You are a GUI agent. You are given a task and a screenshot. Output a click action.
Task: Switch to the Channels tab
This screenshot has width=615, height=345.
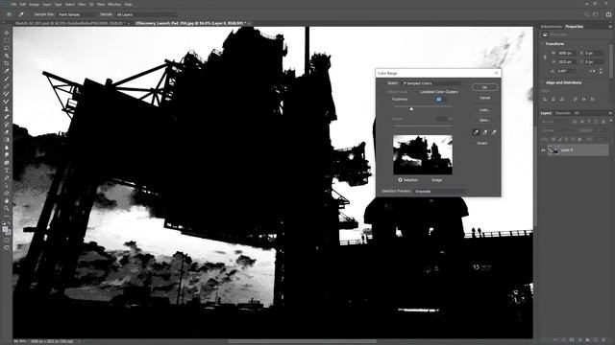coord(562,113)
